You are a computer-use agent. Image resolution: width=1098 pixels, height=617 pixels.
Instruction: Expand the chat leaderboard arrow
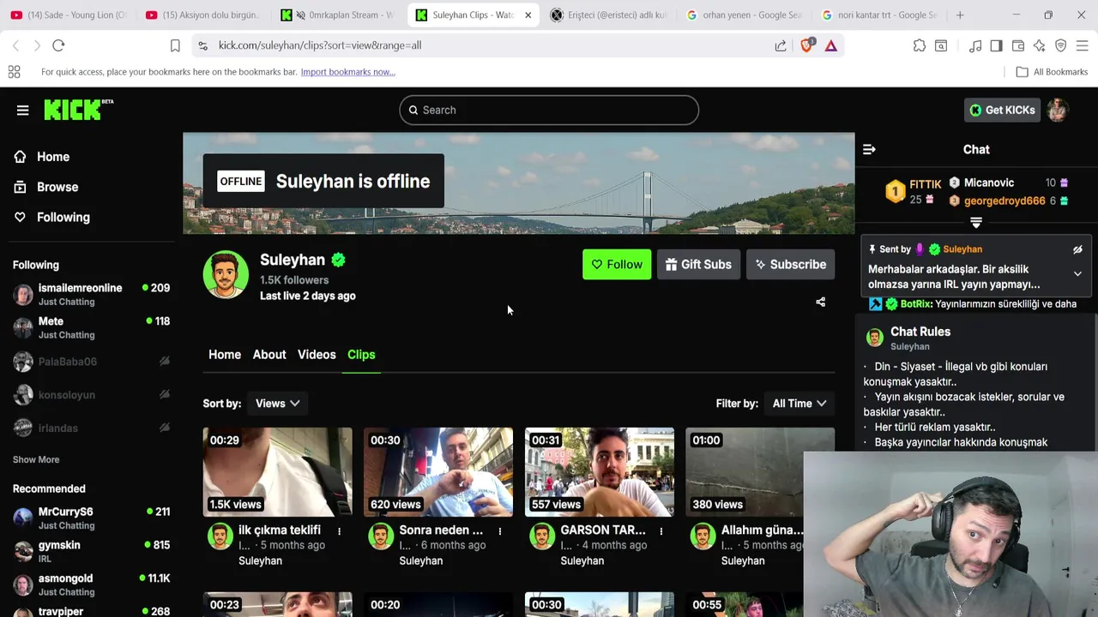976,223
